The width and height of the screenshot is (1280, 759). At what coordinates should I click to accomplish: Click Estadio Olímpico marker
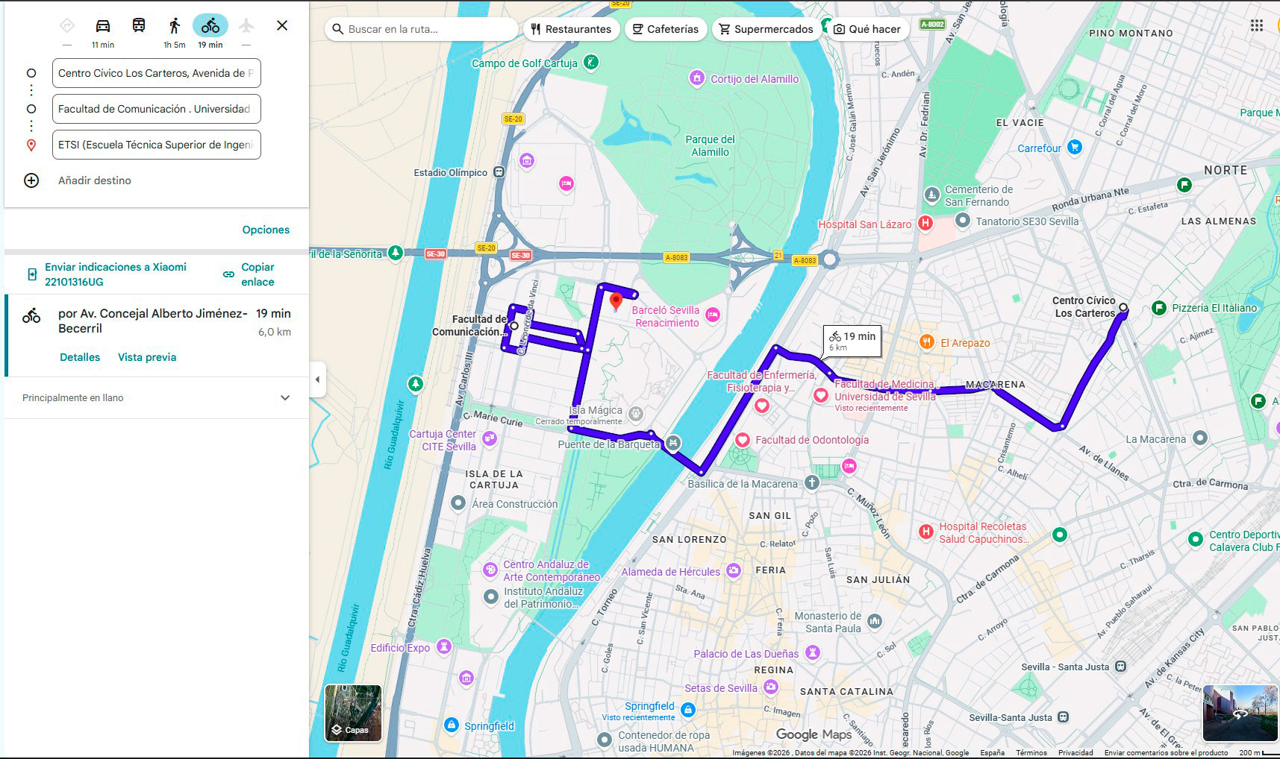click(x=499, y=172)
